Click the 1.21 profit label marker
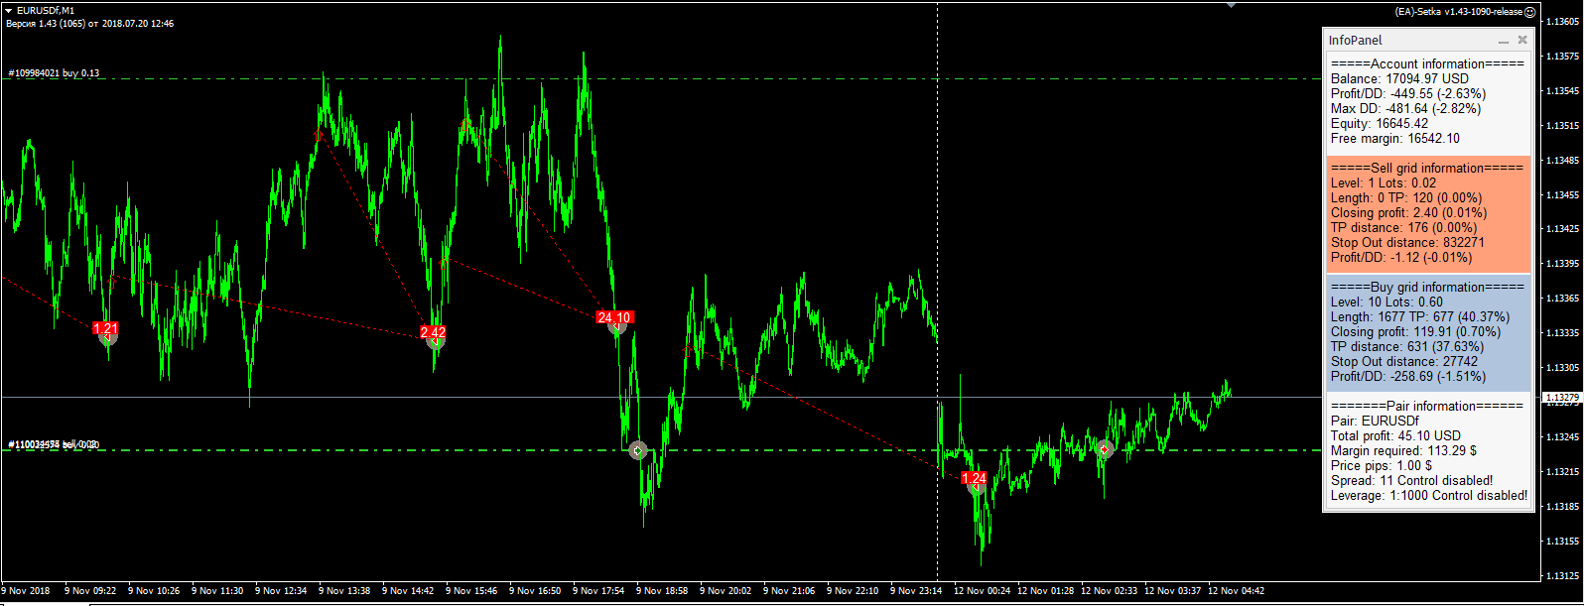Screen dimensions: 1584x606 click(x=105, y=328)
